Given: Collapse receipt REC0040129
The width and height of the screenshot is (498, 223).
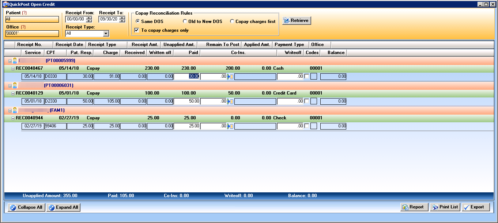Looking at the screenshot, I should [13, 93].
